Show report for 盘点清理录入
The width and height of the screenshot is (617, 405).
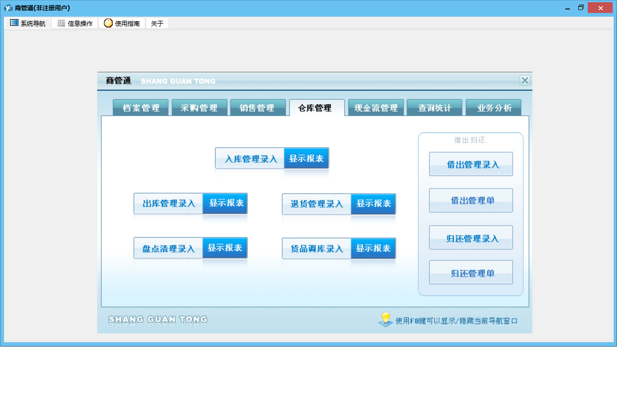pos(225,248)
